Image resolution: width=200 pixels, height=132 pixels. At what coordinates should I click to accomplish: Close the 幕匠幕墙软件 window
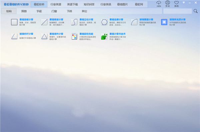tap(196, 3)
